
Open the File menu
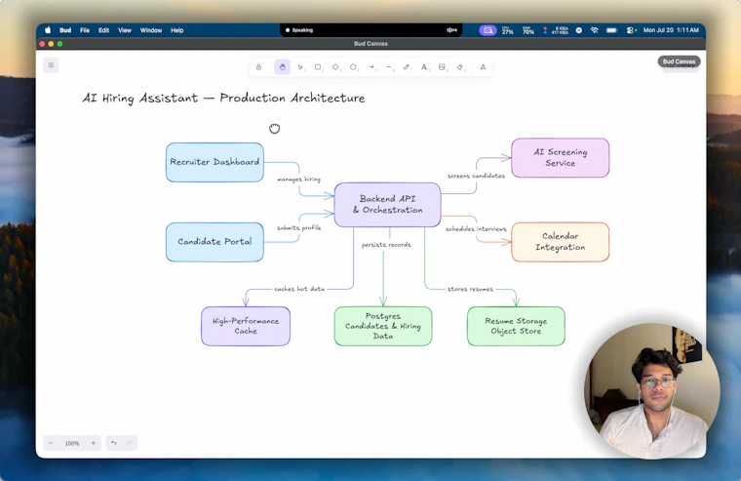tap(85, 30)
